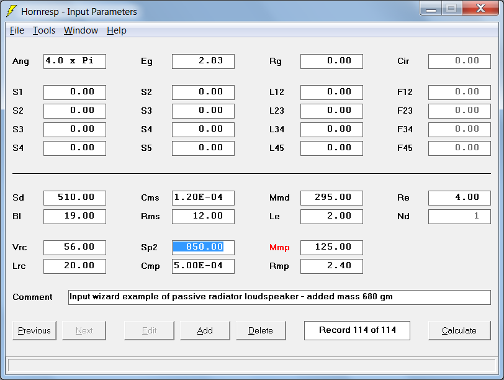
Task: Select the Lrc field showing 20.00
Action: pos(74,266)
